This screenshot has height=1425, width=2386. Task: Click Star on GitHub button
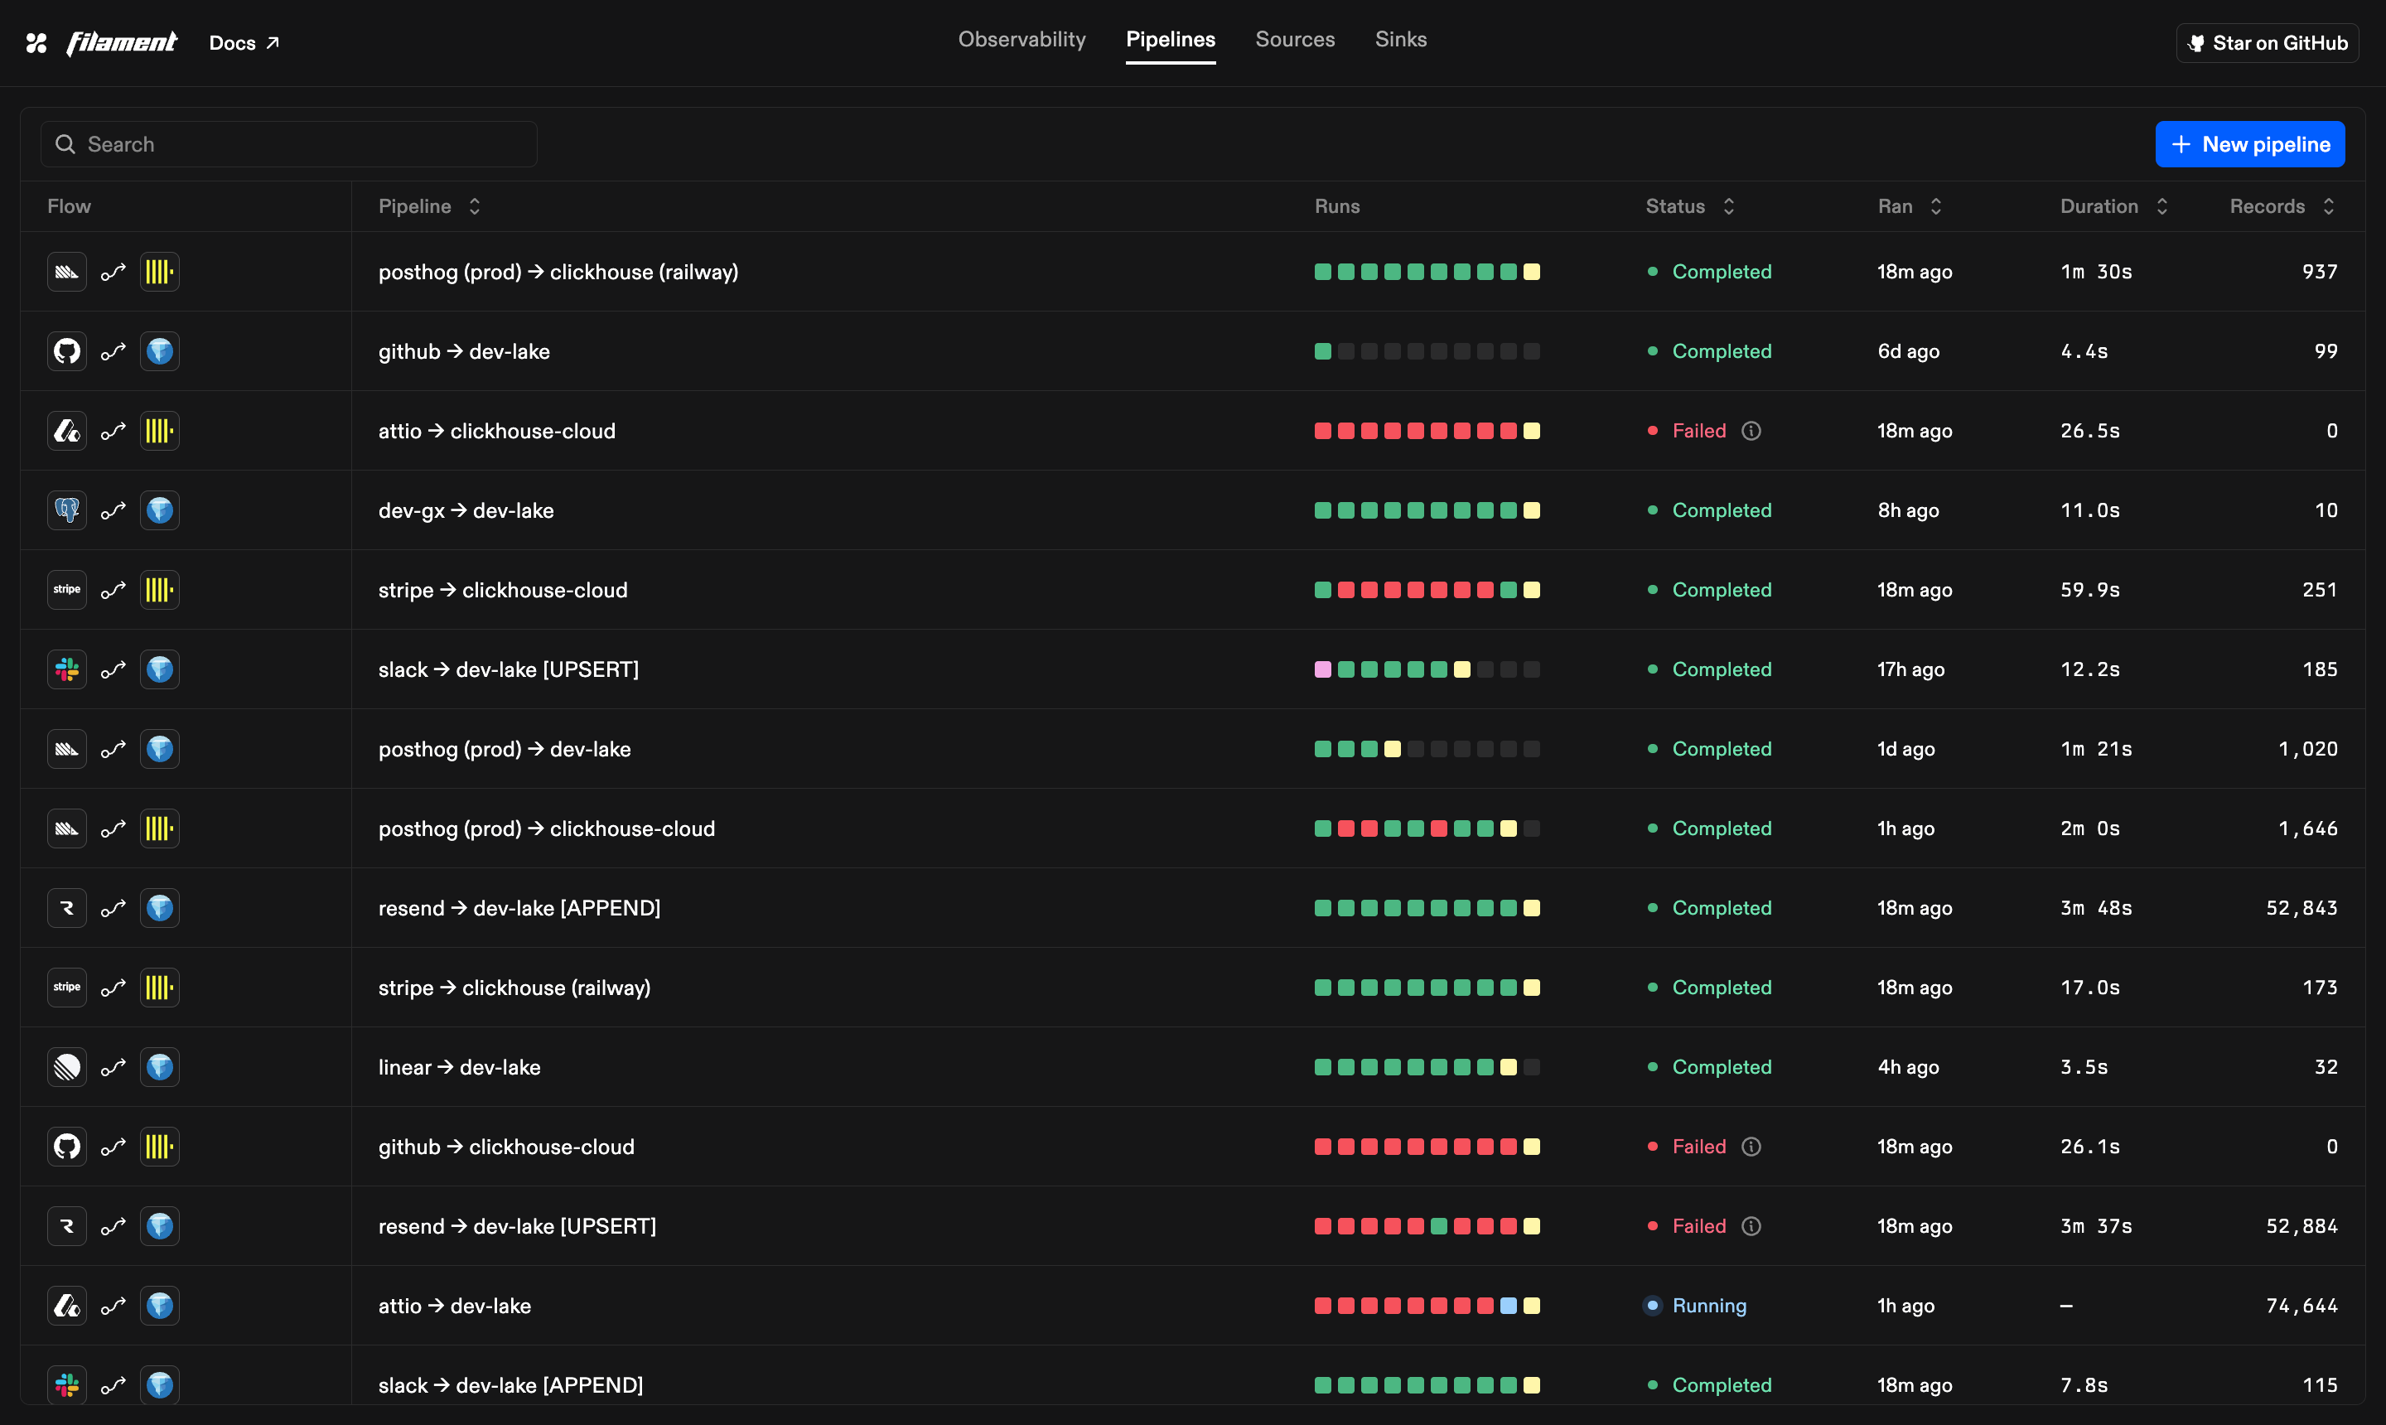pos(2267,43)
